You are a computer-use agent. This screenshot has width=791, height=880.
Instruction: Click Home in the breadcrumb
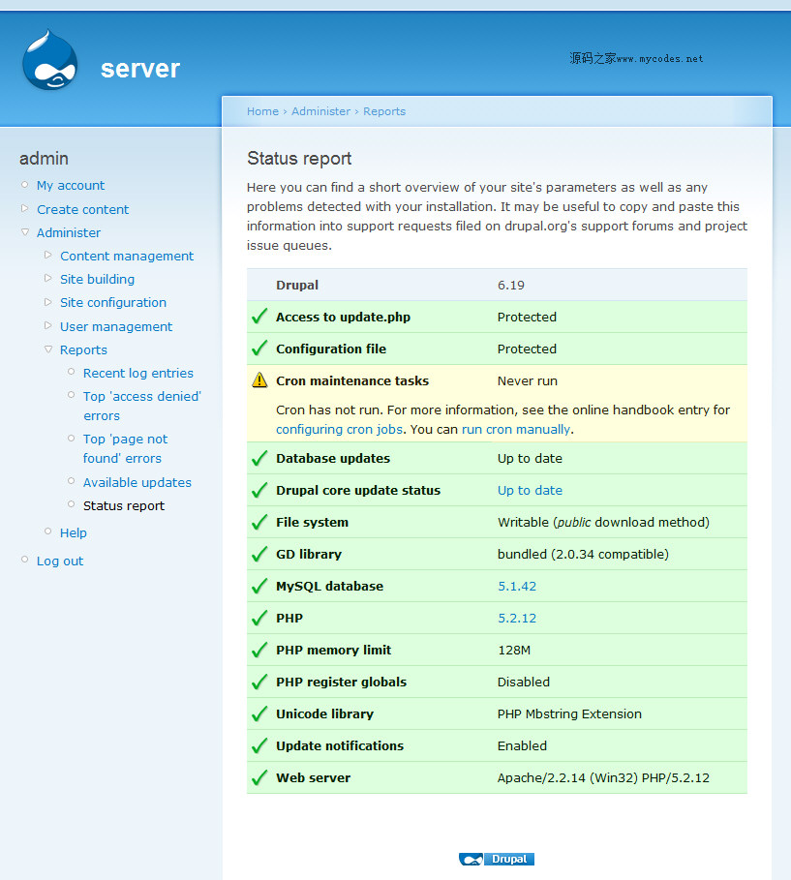(262, 111)
